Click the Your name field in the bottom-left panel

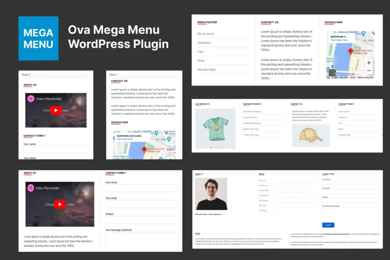coord(141,188)
